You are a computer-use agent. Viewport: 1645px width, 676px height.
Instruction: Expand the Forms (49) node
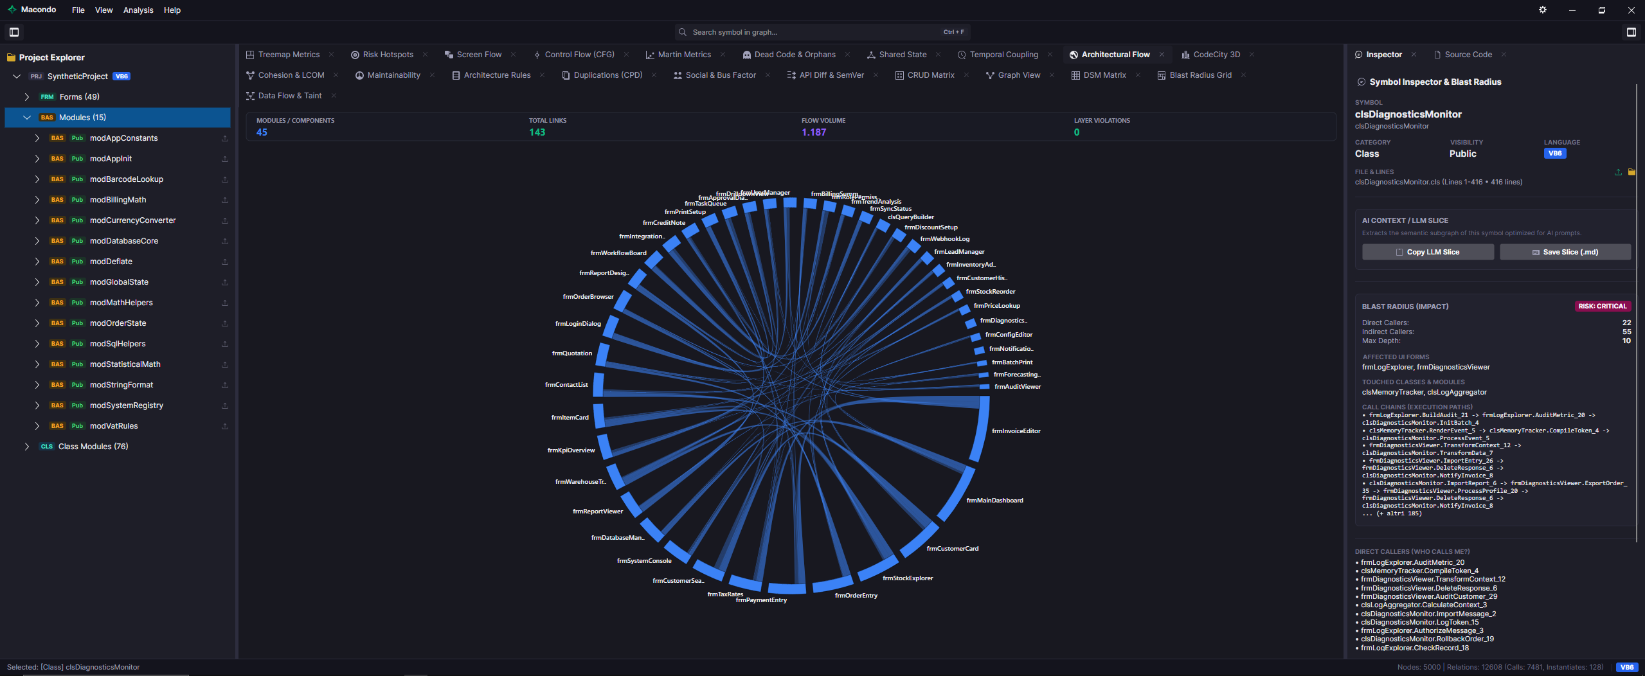coord(27,97)
